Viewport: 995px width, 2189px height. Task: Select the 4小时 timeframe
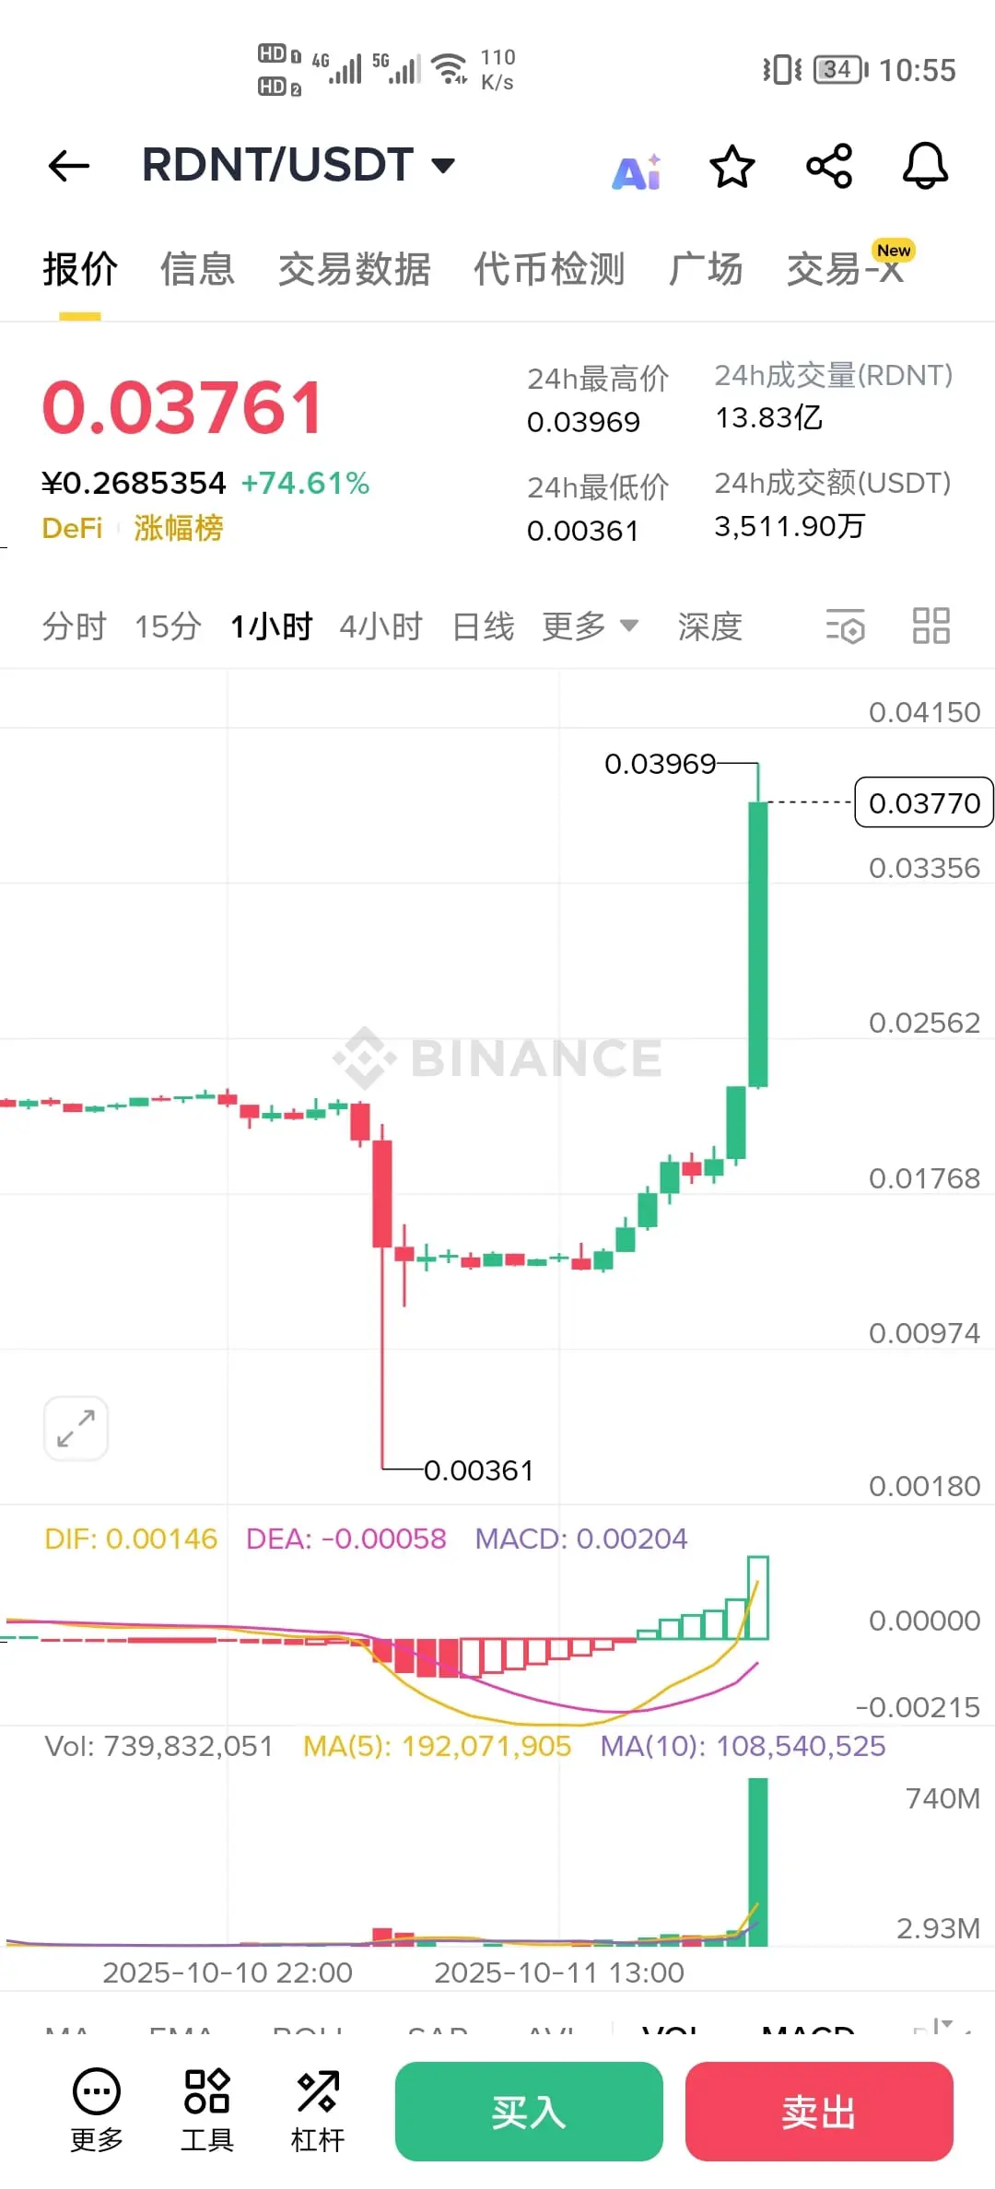(381, 626)
